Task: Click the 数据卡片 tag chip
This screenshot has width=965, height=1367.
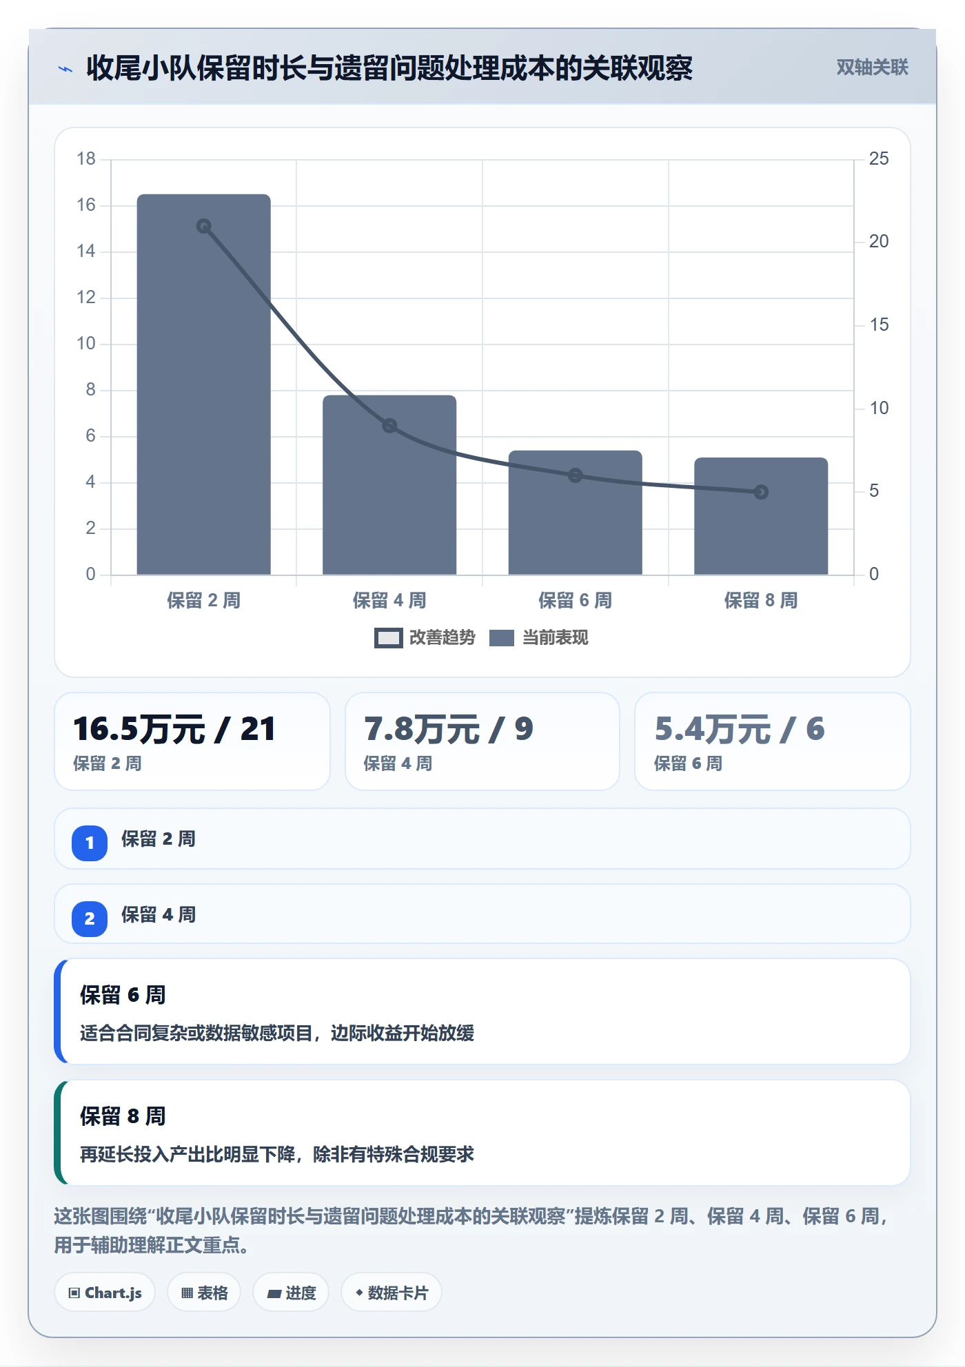Action: click(x=392, y=1293)
